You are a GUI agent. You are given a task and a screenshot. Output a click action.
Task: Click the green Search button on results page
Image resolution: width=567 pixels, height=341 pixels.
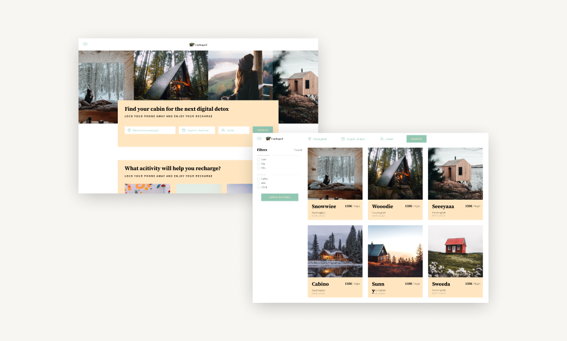point(416,139)
